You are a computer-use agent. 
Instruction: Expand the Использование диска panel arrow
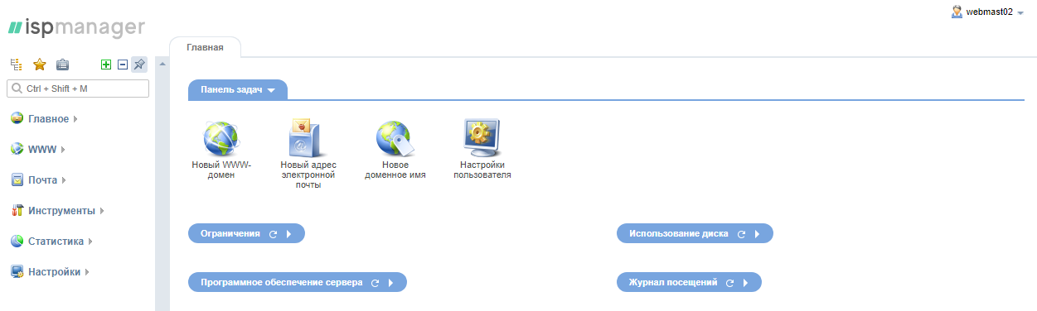pyautogui.click(x=757, y=234)
